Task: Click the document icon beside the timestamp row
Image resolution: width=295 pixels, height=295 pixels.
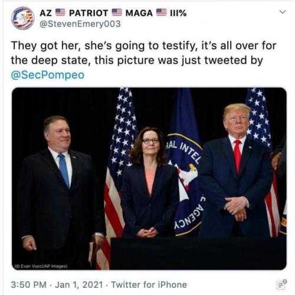Action: [281, 284]
